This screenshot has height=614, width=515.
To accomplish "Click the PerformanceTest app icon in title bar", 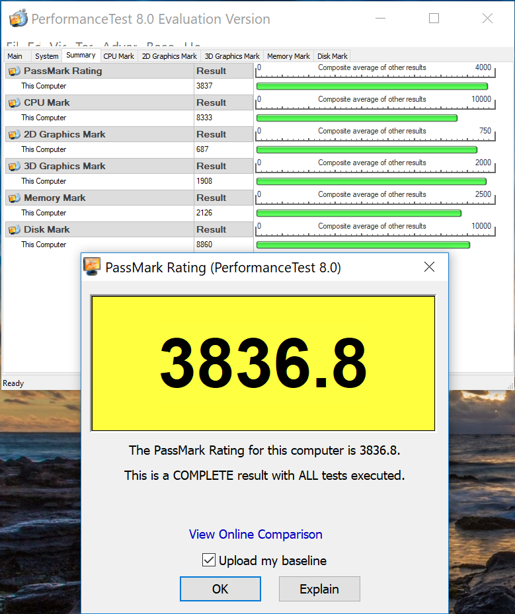I will [18, 18].
